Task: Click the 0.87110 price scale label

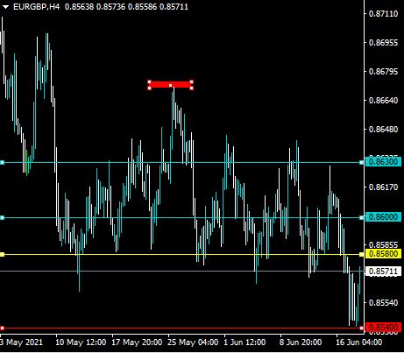Action: 383,14
